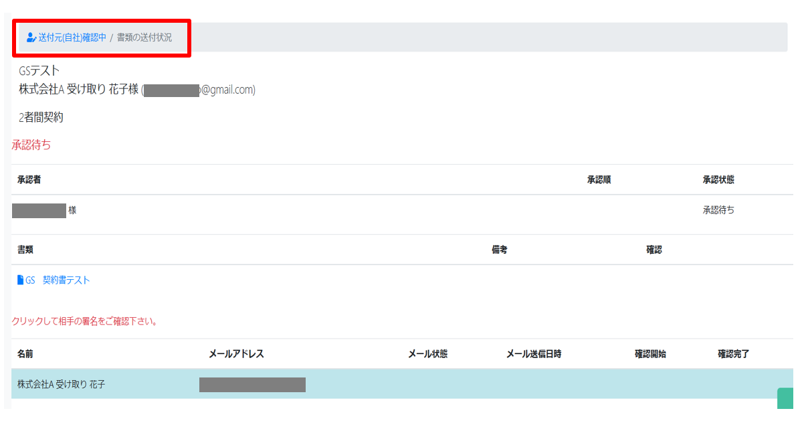Click the 承認者 column header

pyautogui.click(x=29, y=180)
